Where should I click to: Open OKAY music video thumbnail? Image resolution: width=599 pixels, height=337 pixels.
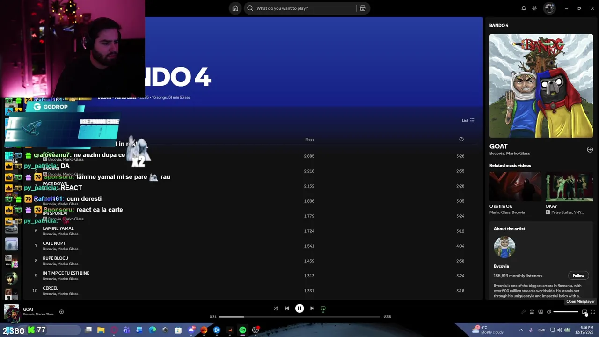[569, 187]
